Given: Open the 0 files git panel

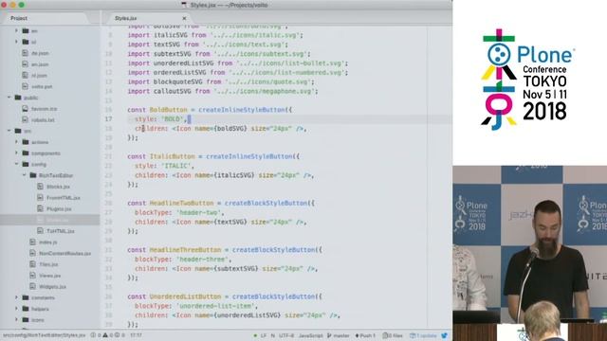Looking at the screenshot, I should pyautogui.click(x=393, y=335).
